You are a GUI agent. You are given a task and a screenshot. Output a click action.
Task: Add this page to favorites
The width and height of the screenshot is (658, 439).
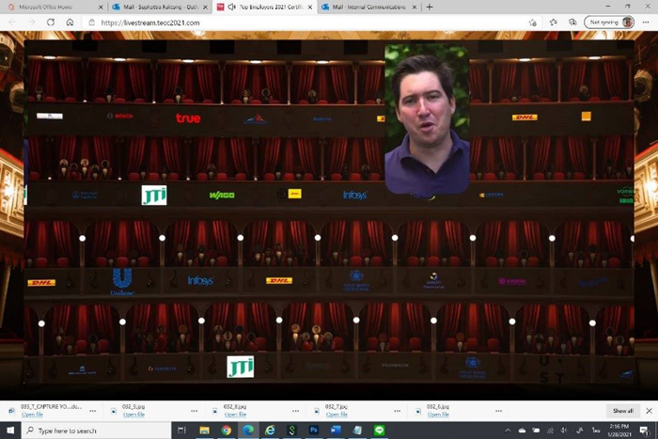[533, 23]
